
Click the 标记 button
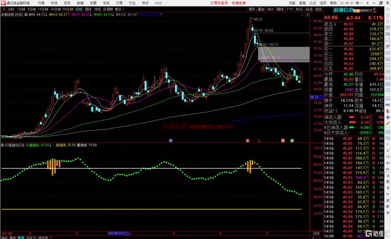click(299, 9)
